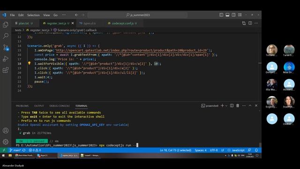
Task: Click the main branch indicator
Action: tap(15, 150)
